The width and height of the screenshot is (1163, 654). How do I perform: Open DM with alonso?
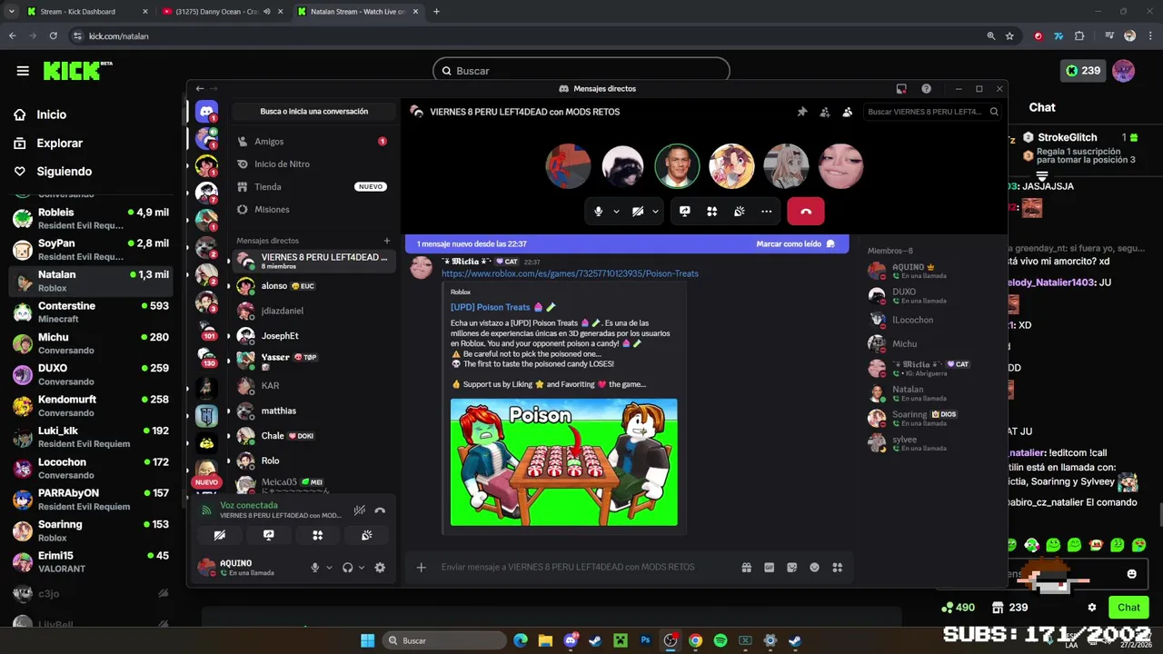pos(313,286)
